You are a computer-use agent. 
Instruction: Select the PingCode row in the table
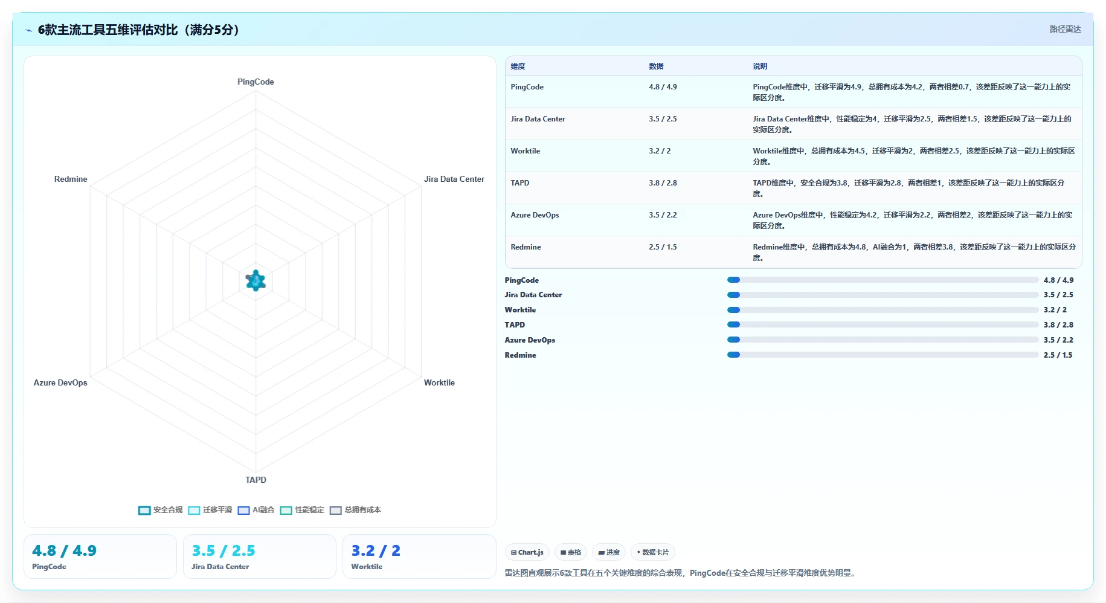point(793,92)
